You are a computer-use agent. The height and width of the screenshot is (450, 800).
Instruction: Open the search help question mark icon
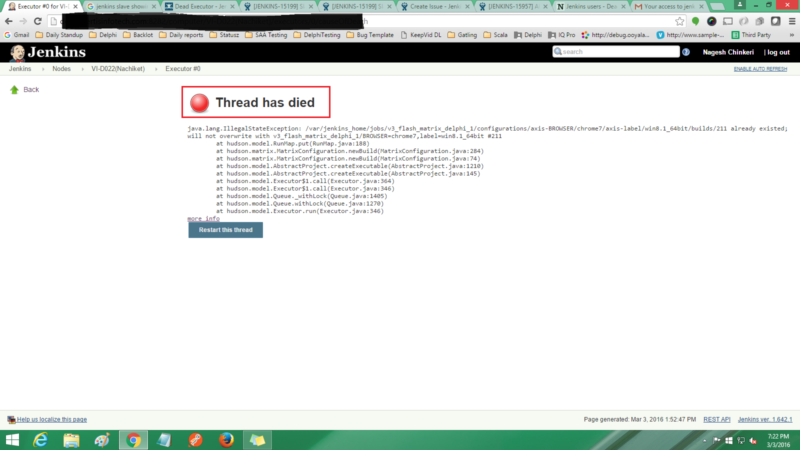click(686, 52)
